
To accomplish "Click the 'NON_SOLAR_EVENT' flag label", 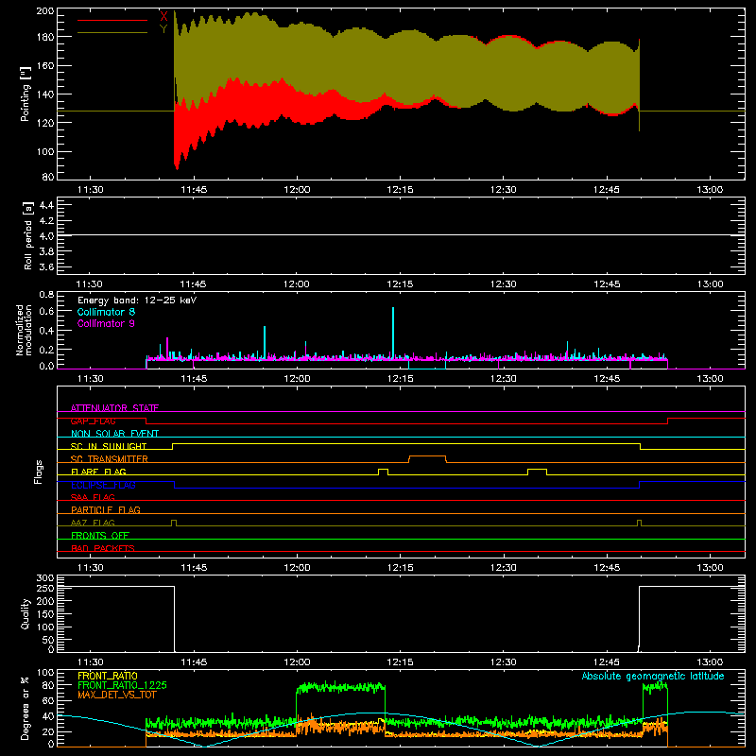I will pyautogui.click(x=114, y=434).
